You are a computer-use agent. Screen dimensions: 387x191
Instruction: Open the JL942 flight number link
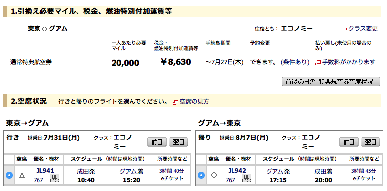[x=237, y=171]
